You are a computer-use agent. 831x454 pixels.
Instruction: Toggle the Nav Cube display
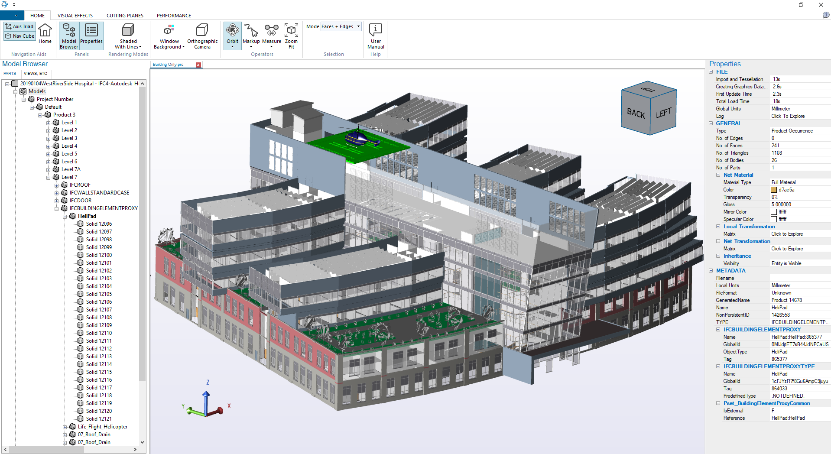19,36
